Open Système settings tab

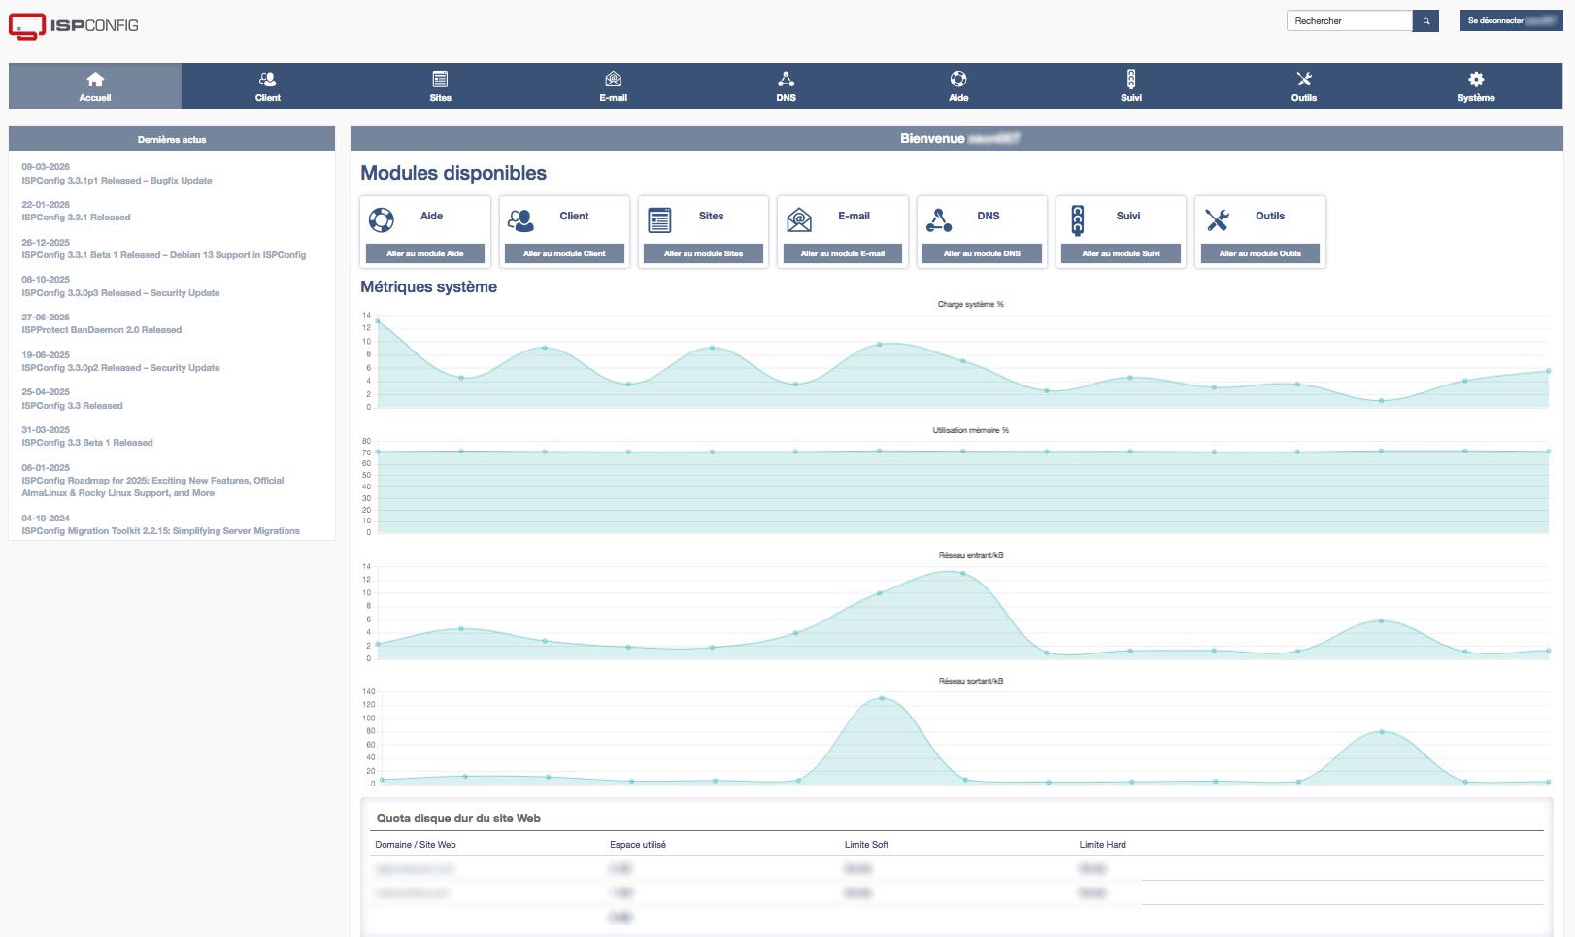(x=1476, y=86)
